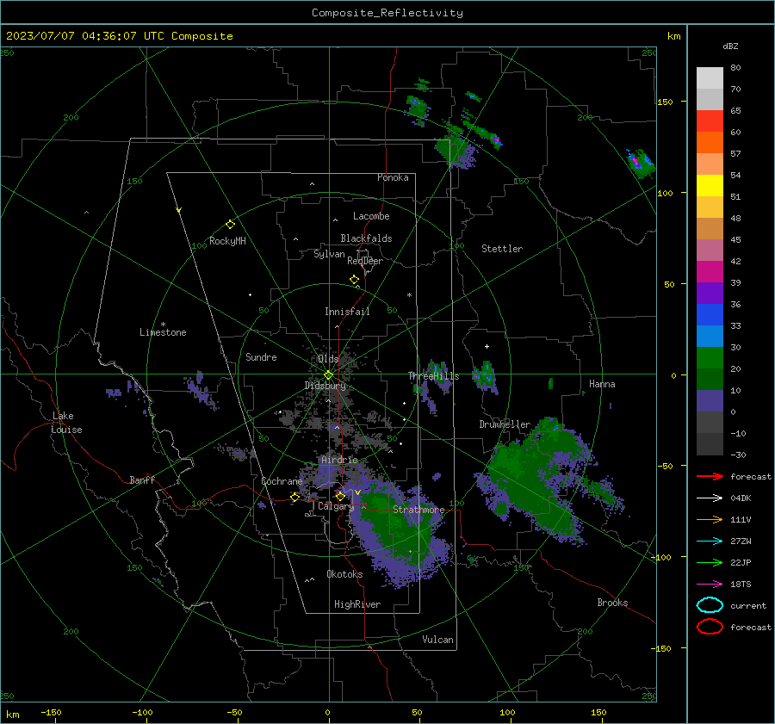Viewport: 775px width, 724px height.
Task: Select the 0 dBZ purple color swatch
Action: pyautogui.click(x=710, y=401)
